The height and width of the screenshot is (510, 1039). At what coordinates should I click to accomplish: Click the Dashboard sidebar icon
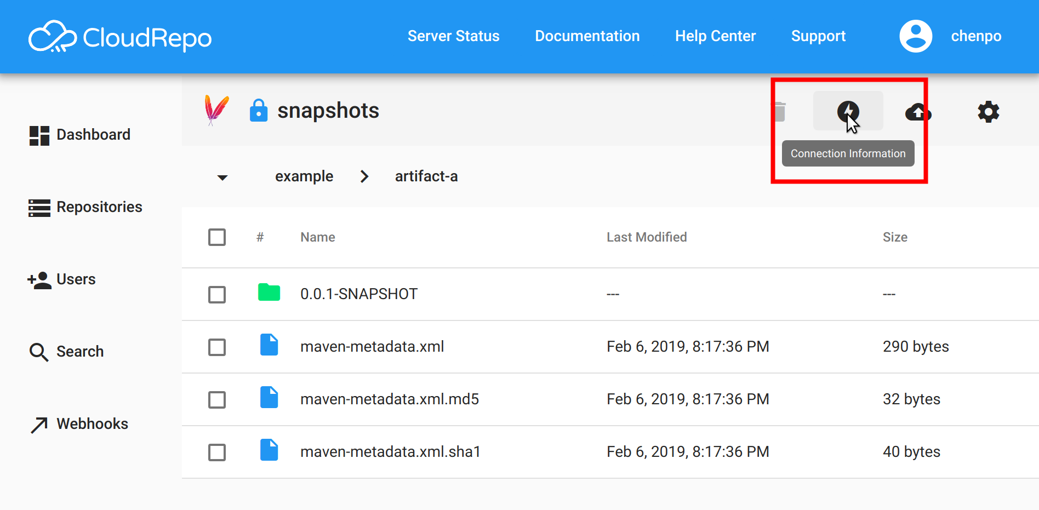39,135
